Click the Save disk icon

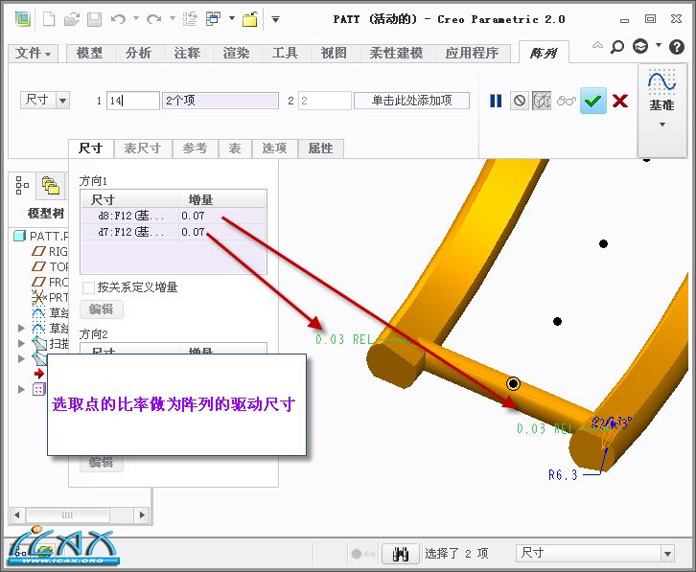[x=94, y=19]
